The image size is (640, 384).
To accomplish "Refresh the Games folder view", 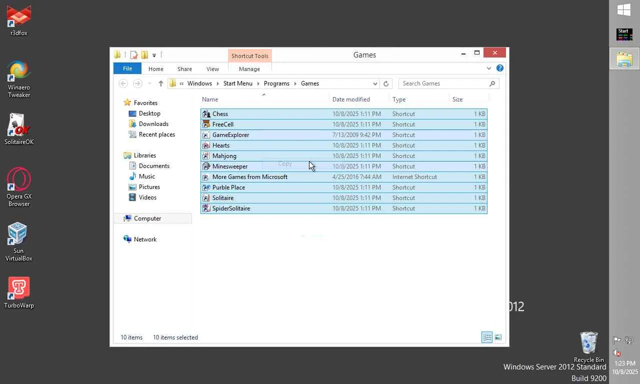I will [x=386, y=83].
